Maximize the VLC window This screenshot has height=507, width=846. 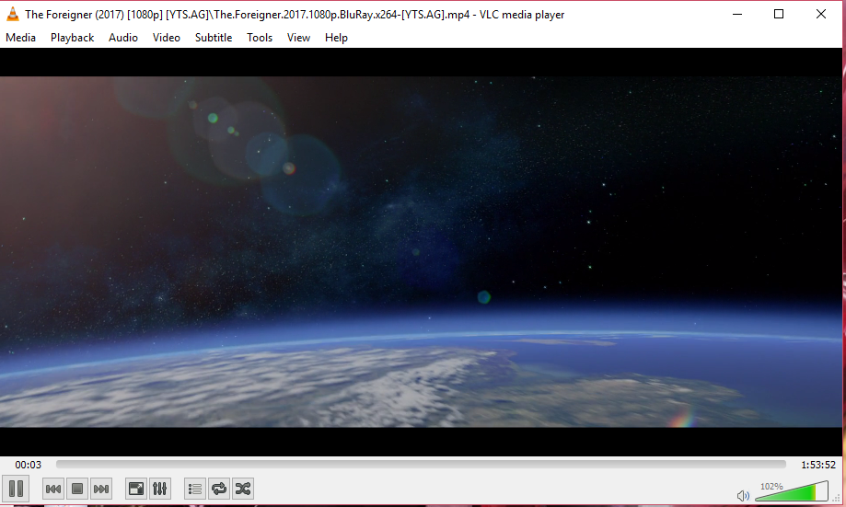779,14
